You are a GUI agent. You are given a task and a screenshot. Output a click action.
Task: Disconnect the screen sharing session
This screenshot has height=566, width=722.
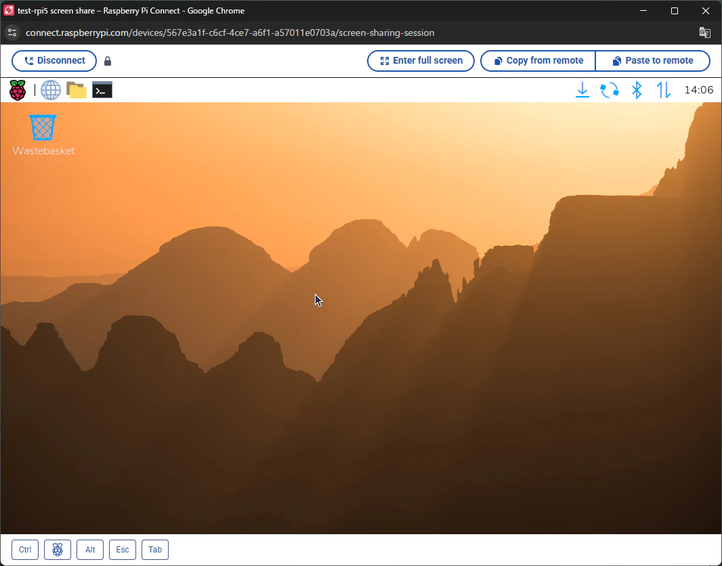pyautogui.click(x=54, y=61)
